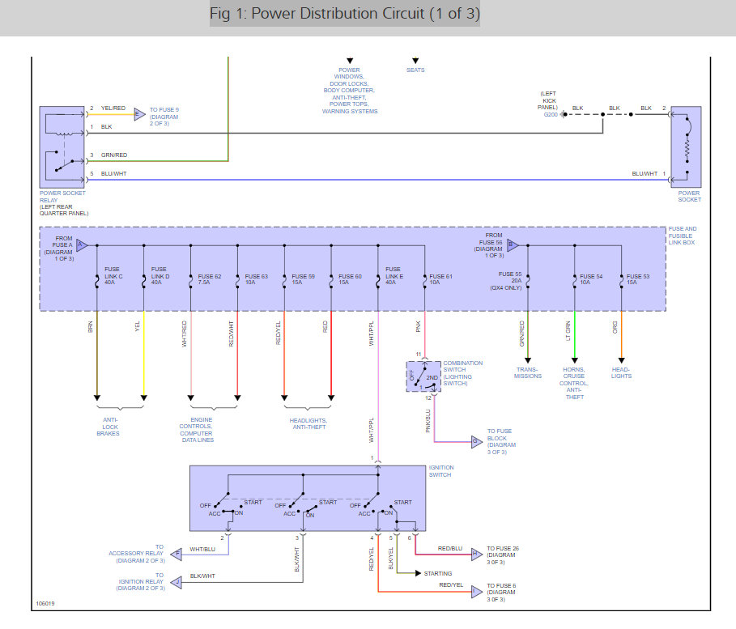Click the connector I triangle at TO FUSE 6
736x629 pixels.
click(477, 592)
